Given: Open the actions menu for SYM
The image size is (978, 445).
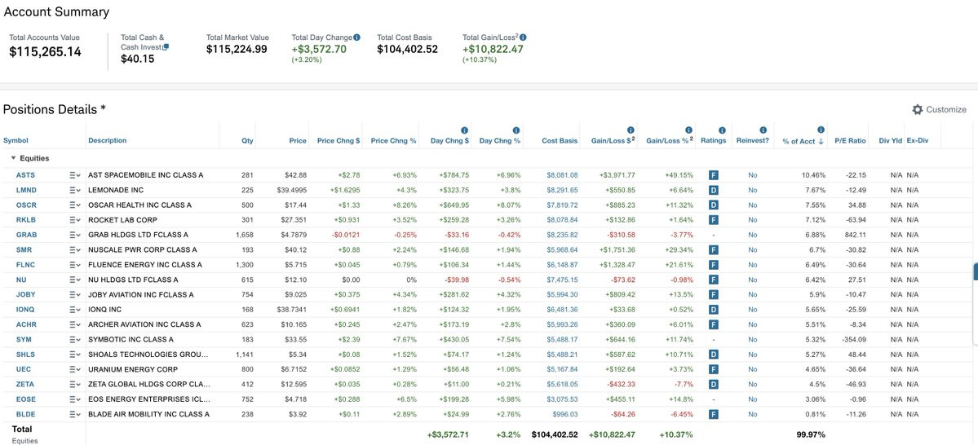Looking at the screenshot, I should 75,340.
